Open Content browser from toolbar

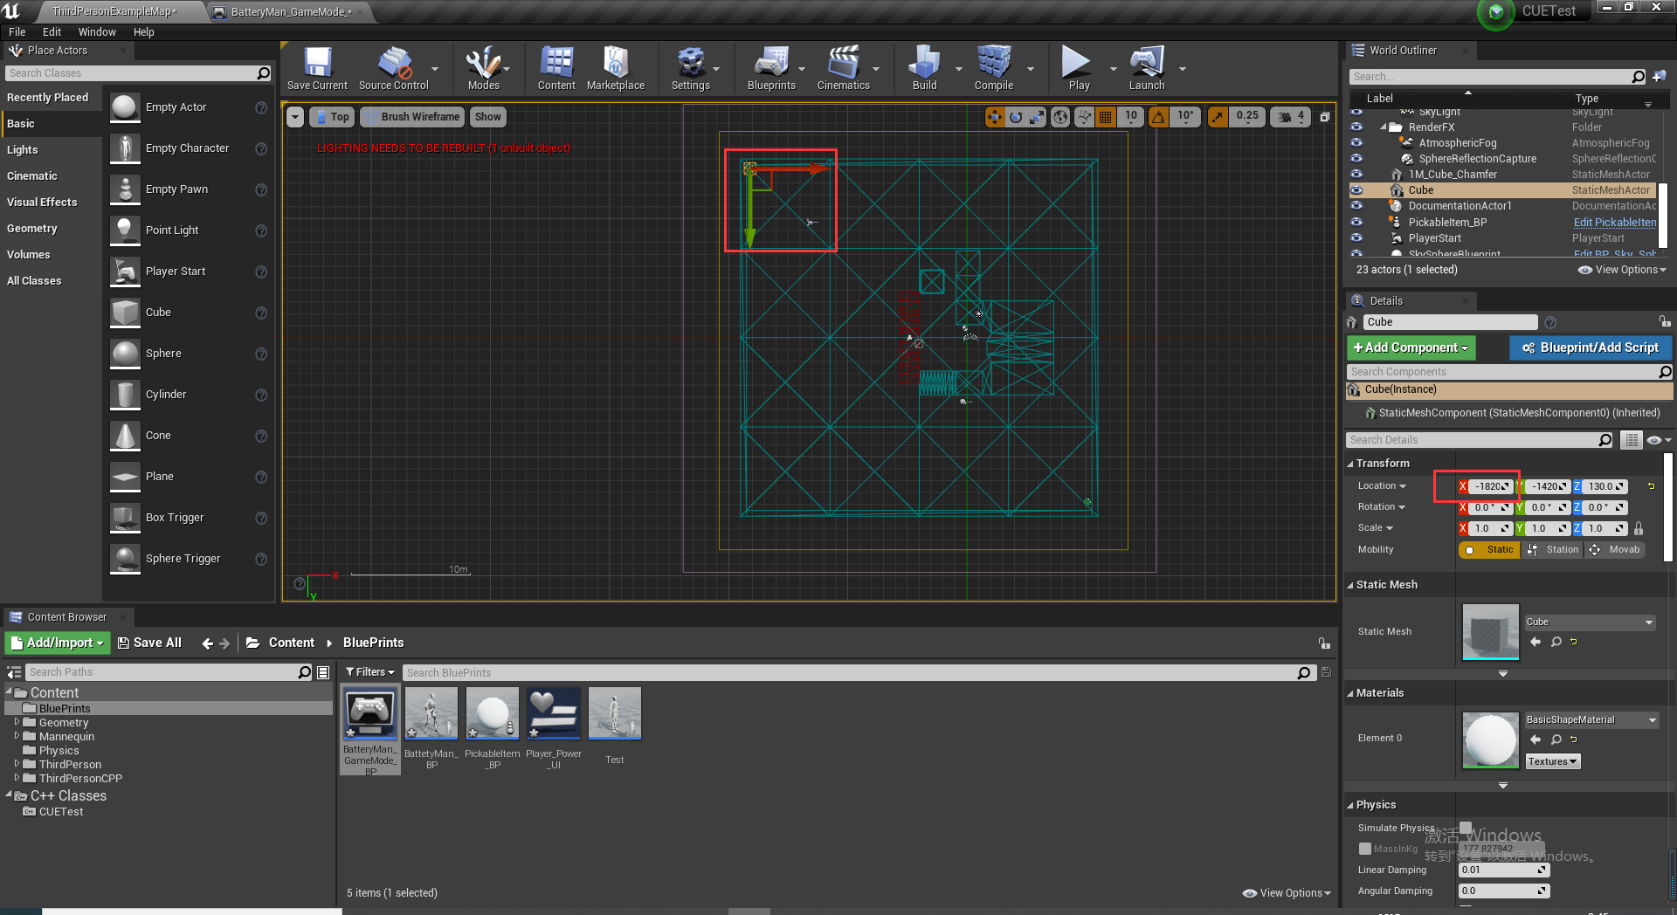556,68
